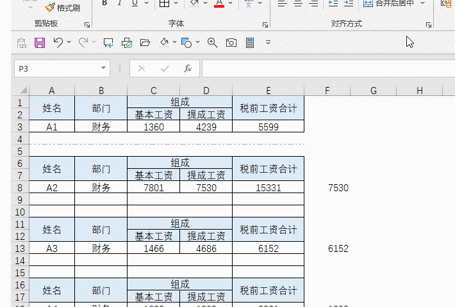
Task: Toggle underline formatting
Action: coord(135,3)
